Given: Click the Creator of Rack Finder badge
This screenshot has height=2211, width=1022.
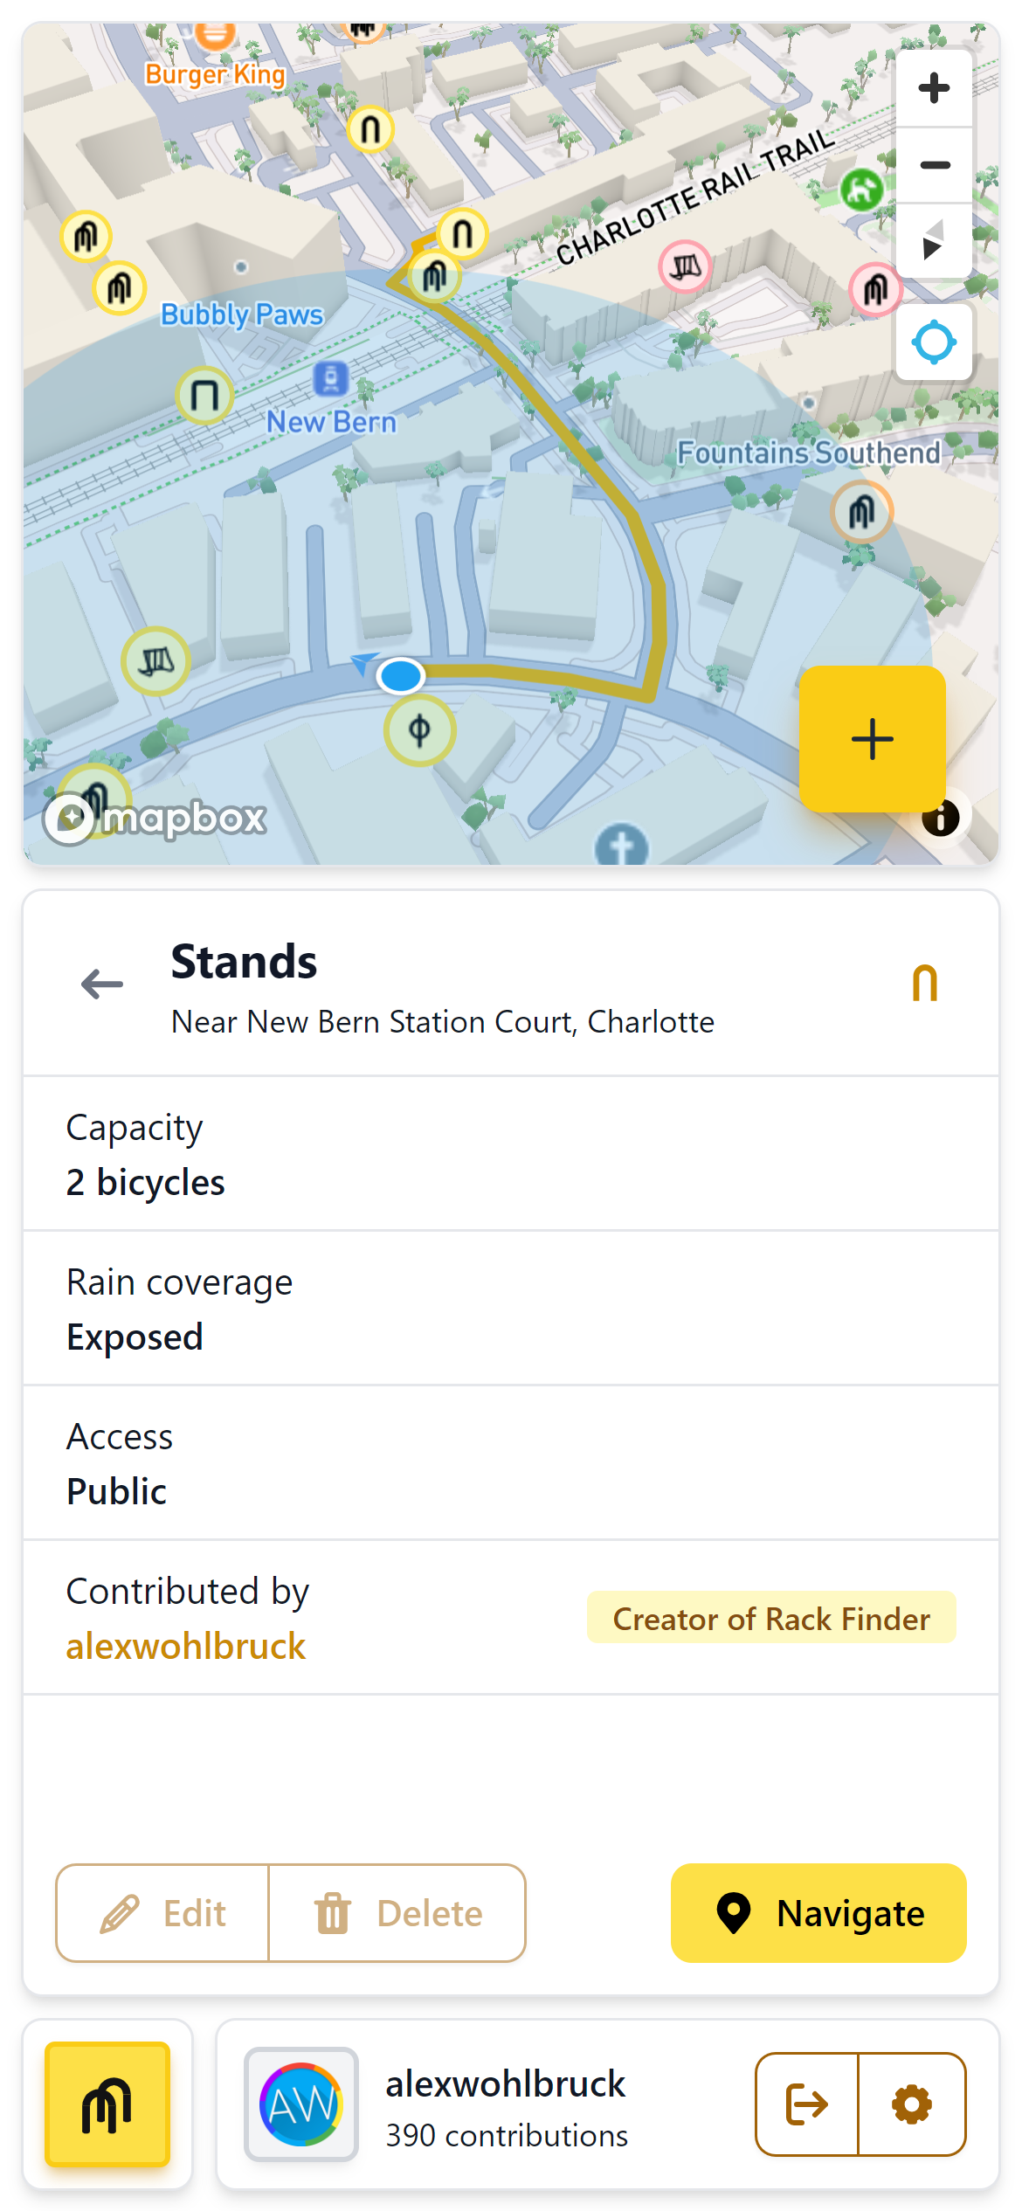Looking at the screenshot, I should point(771,1618).
